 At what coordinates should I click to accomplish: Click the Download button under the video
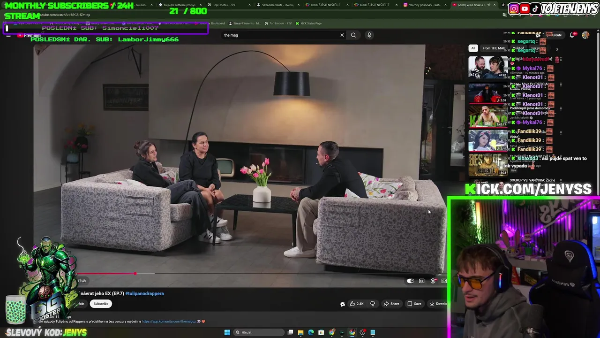point(437,304)
